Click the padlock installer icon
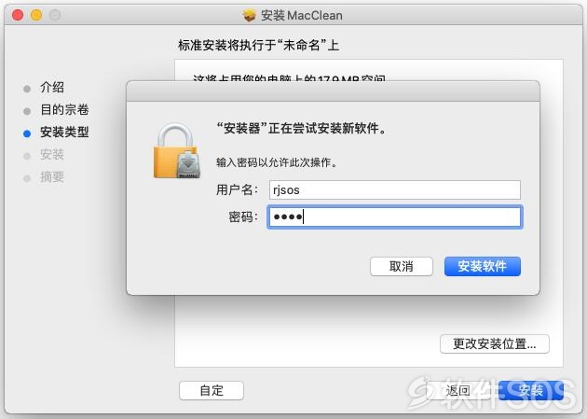 point(177,150)
